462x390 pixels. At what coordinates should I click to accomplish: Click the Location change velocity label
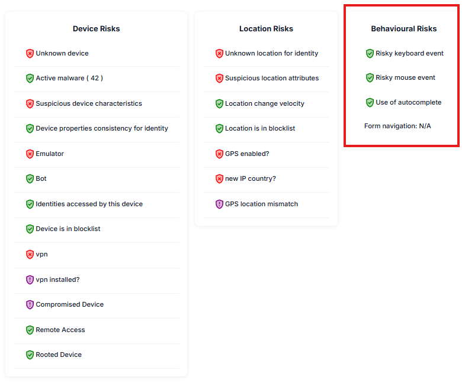(x=265, y=103)
